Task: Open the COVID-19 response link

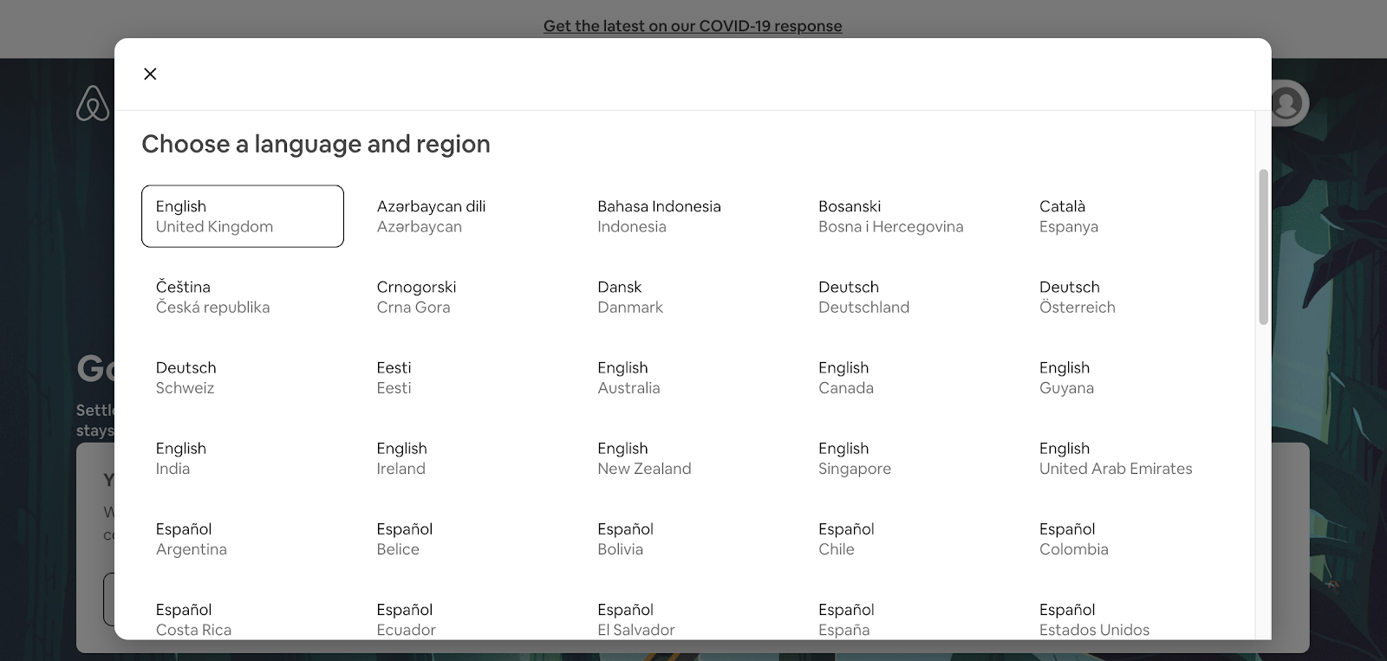Action: tap(693, 26)
